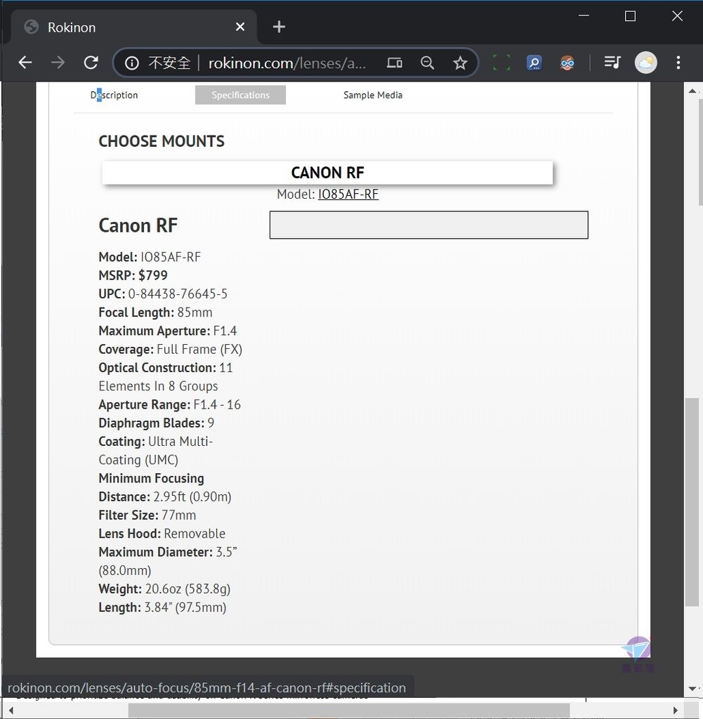Click the 'Aperture Range: F1.4 - 16' line
Screen dimensions: 703x719
[170, 404]
